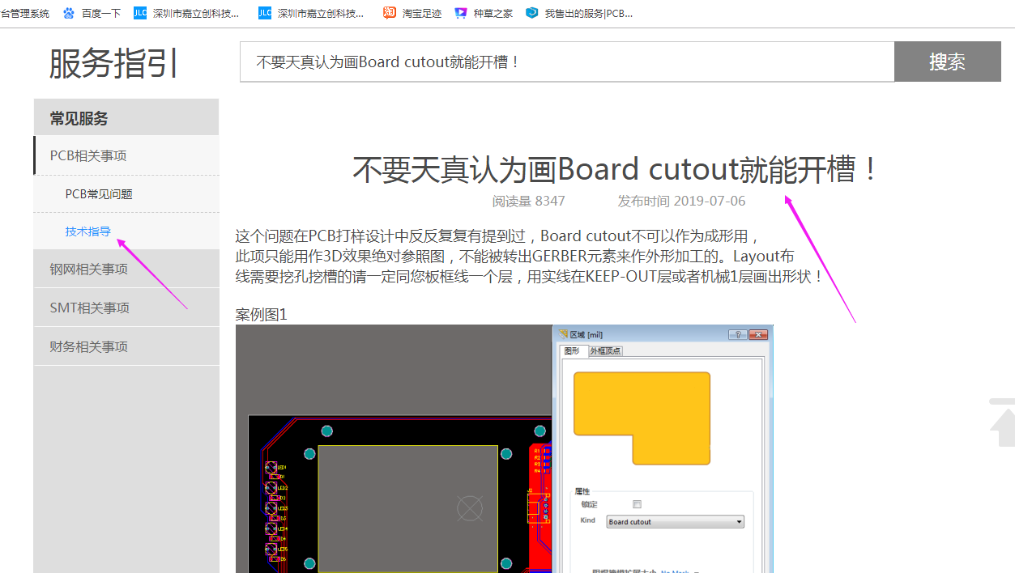Click the help question mark in 区域 dialog

coord(738,334)
